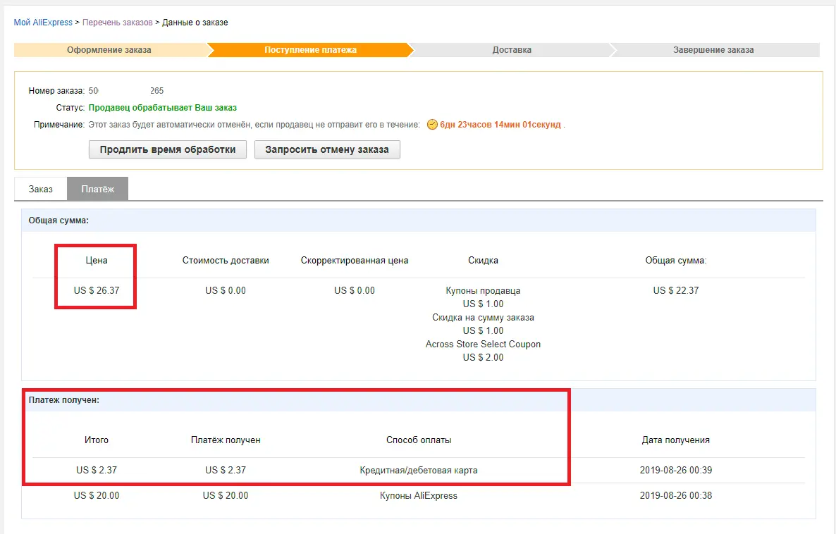Click the Дата получения column header
This screenshot has height=534, width=836.
(x=675, y=440)
